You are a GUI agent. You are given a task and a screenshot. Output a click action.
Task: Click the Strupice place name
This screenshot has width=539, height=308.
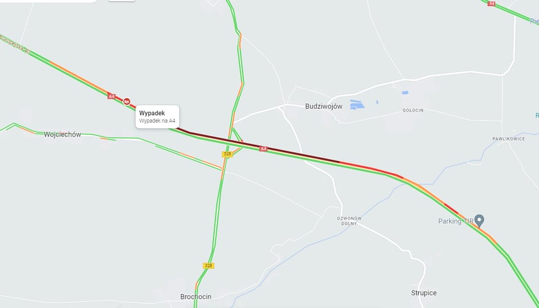pyautogui.click(x=424, y=293)
